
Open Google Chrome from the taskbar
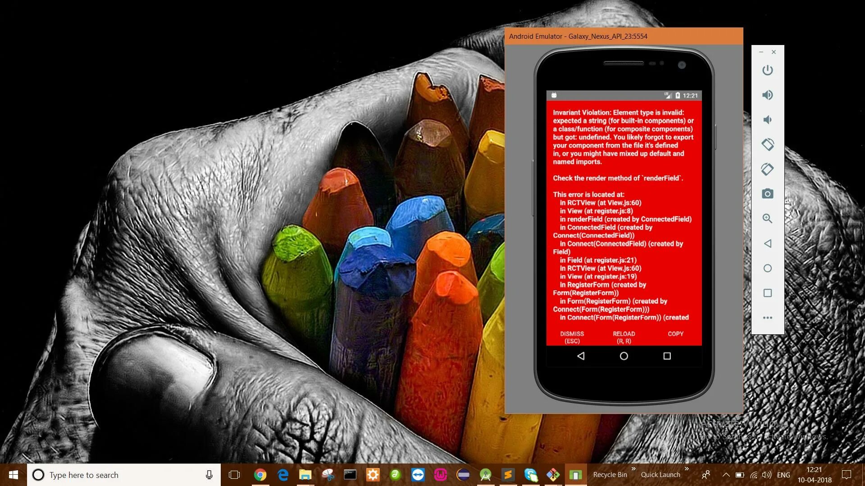coord(260,475)
